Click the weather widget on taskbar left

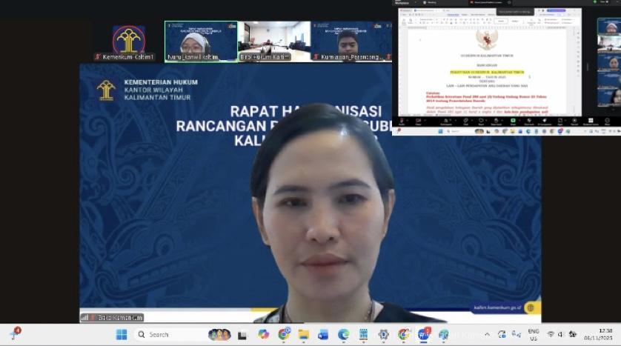point(15,334)
